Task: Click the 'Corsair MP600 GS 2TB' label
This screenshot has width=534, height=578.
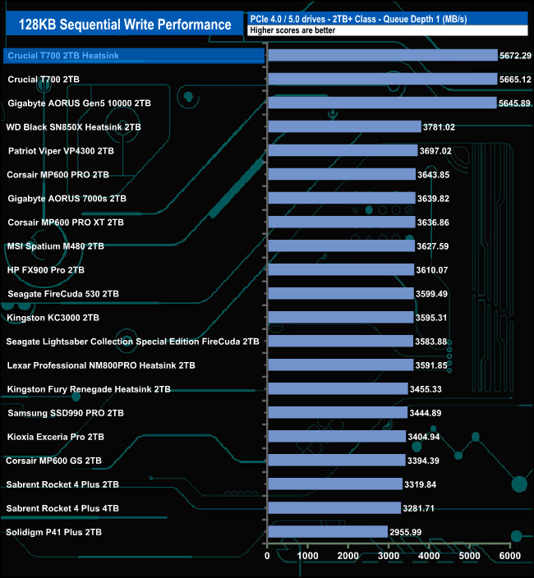Action: pos(54,461)
